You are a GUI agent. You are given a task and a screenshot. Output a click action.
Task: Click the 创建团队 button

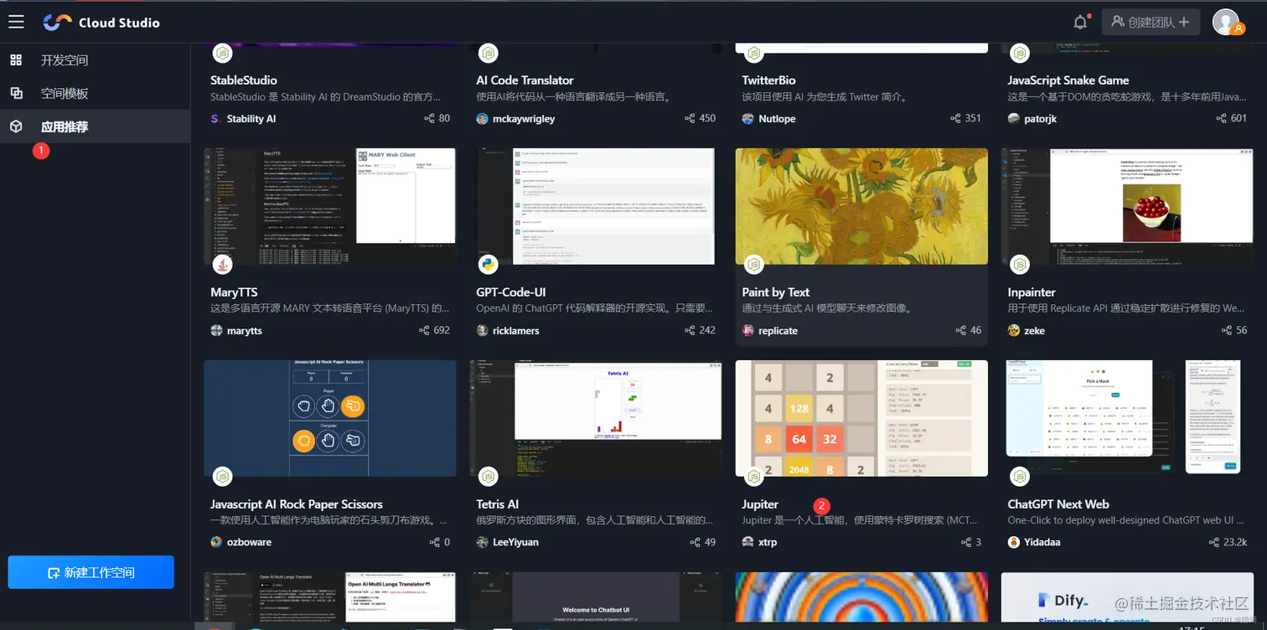tap(1151, 23)
